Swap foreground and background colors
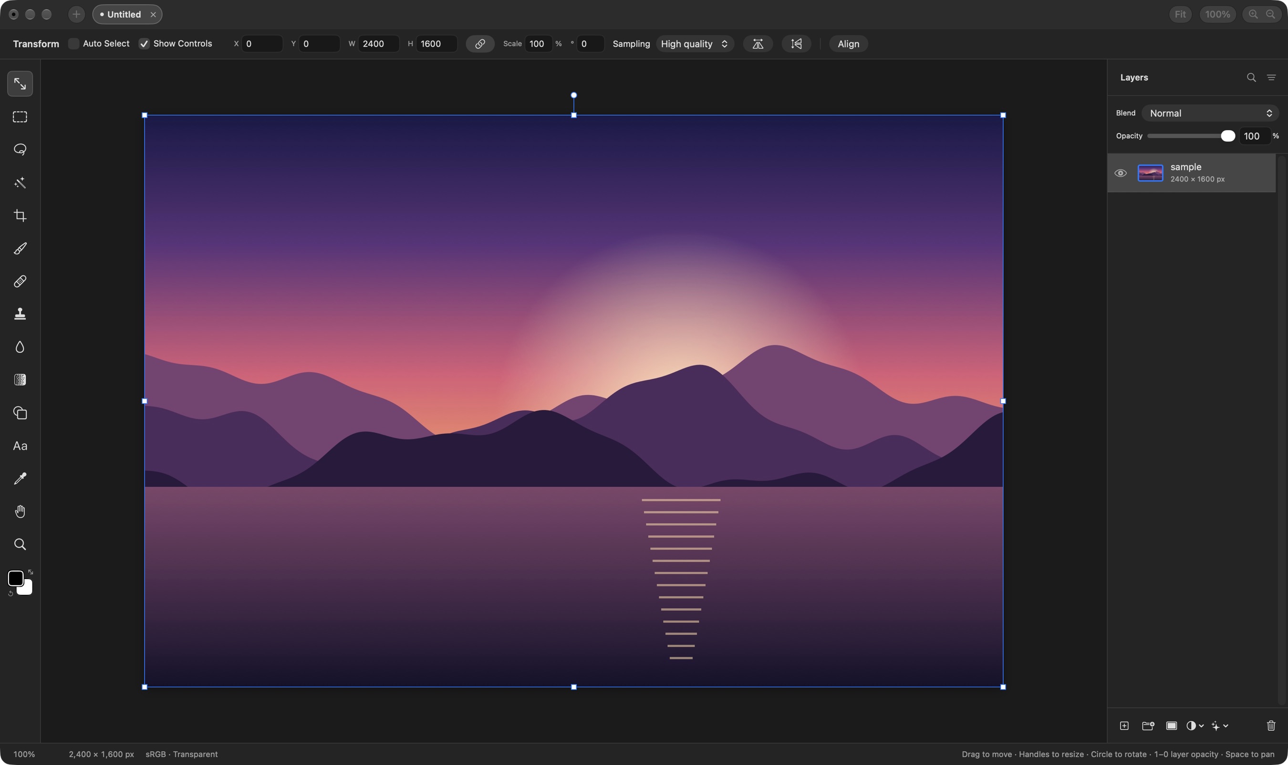The height and width of the screenshot is (765, 1288). click(31, 572)
